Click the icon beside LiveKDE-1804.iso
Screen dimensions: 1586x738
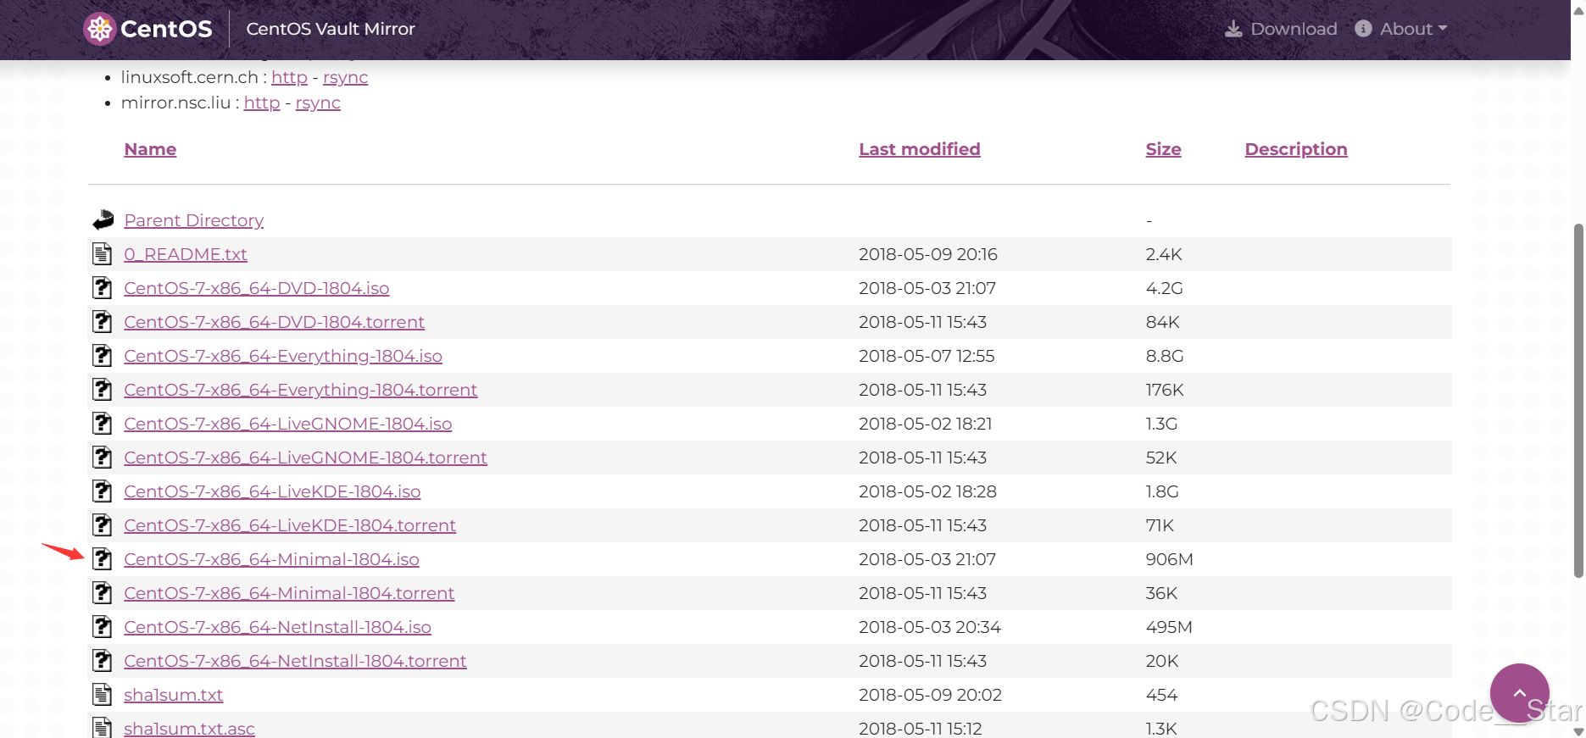[x=103, y=491]
